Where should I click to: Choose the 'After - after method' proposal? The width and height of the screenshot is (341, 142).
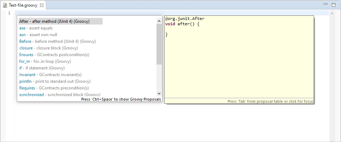coord(54,21)
